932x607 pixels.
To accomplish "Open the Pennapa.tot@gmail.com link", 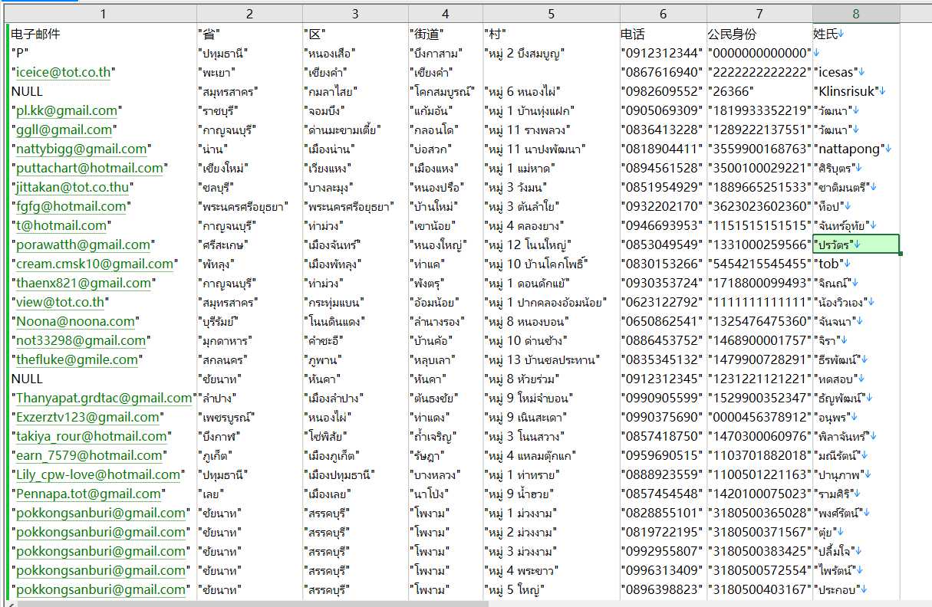I will point(89,494).
